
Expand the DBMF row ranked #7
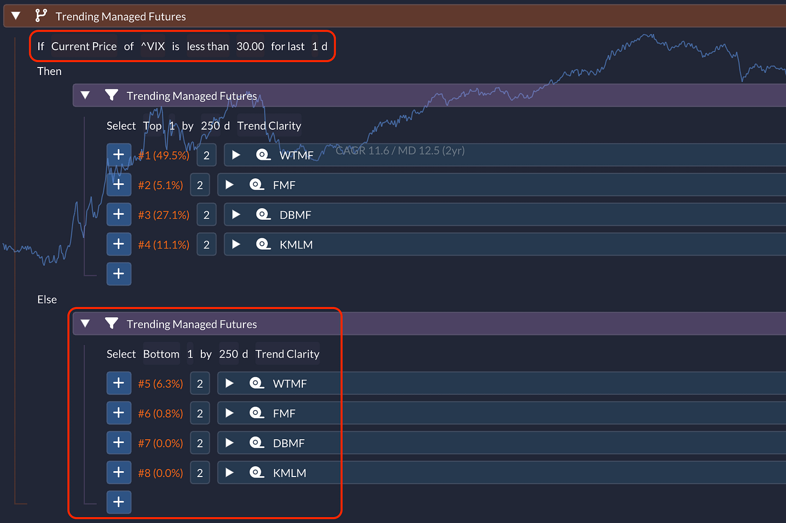point(229,443)
